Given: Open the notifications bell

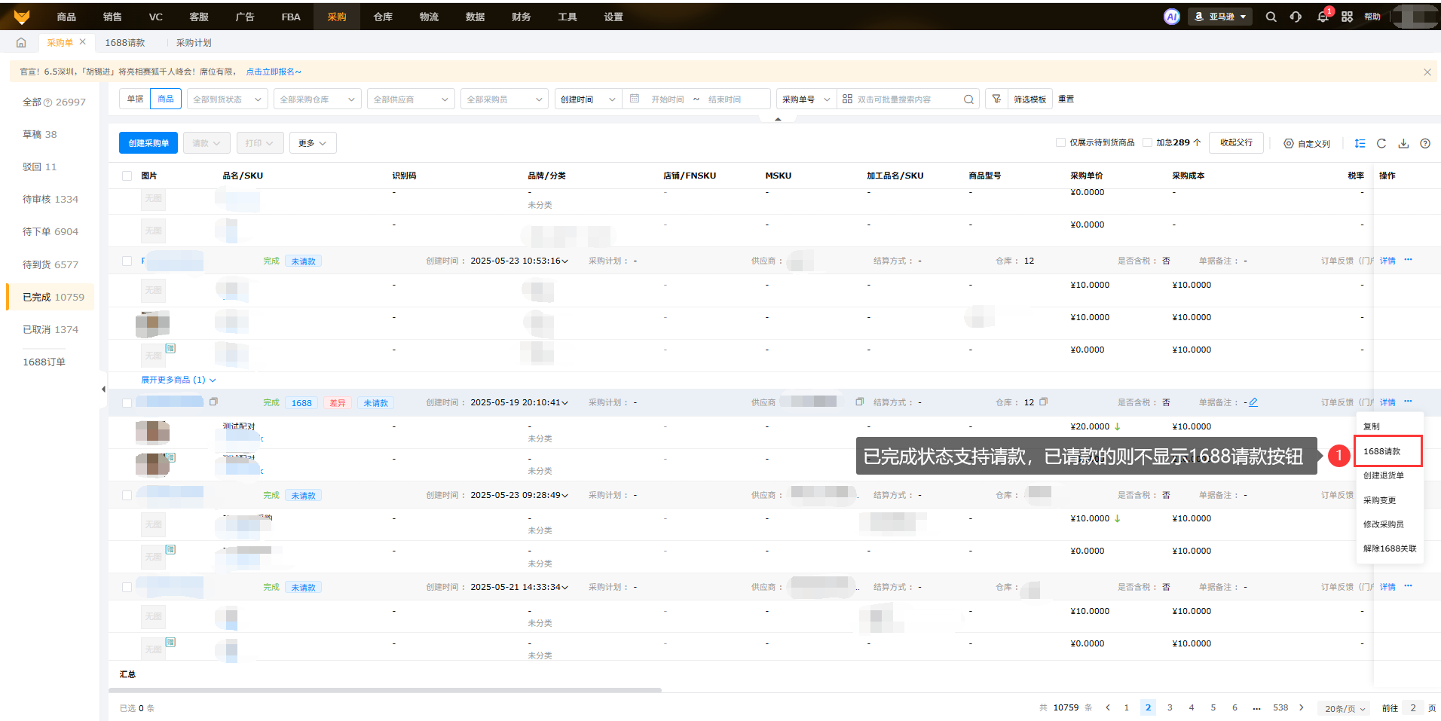Looking at the screenshot, I should [1322, 17].
